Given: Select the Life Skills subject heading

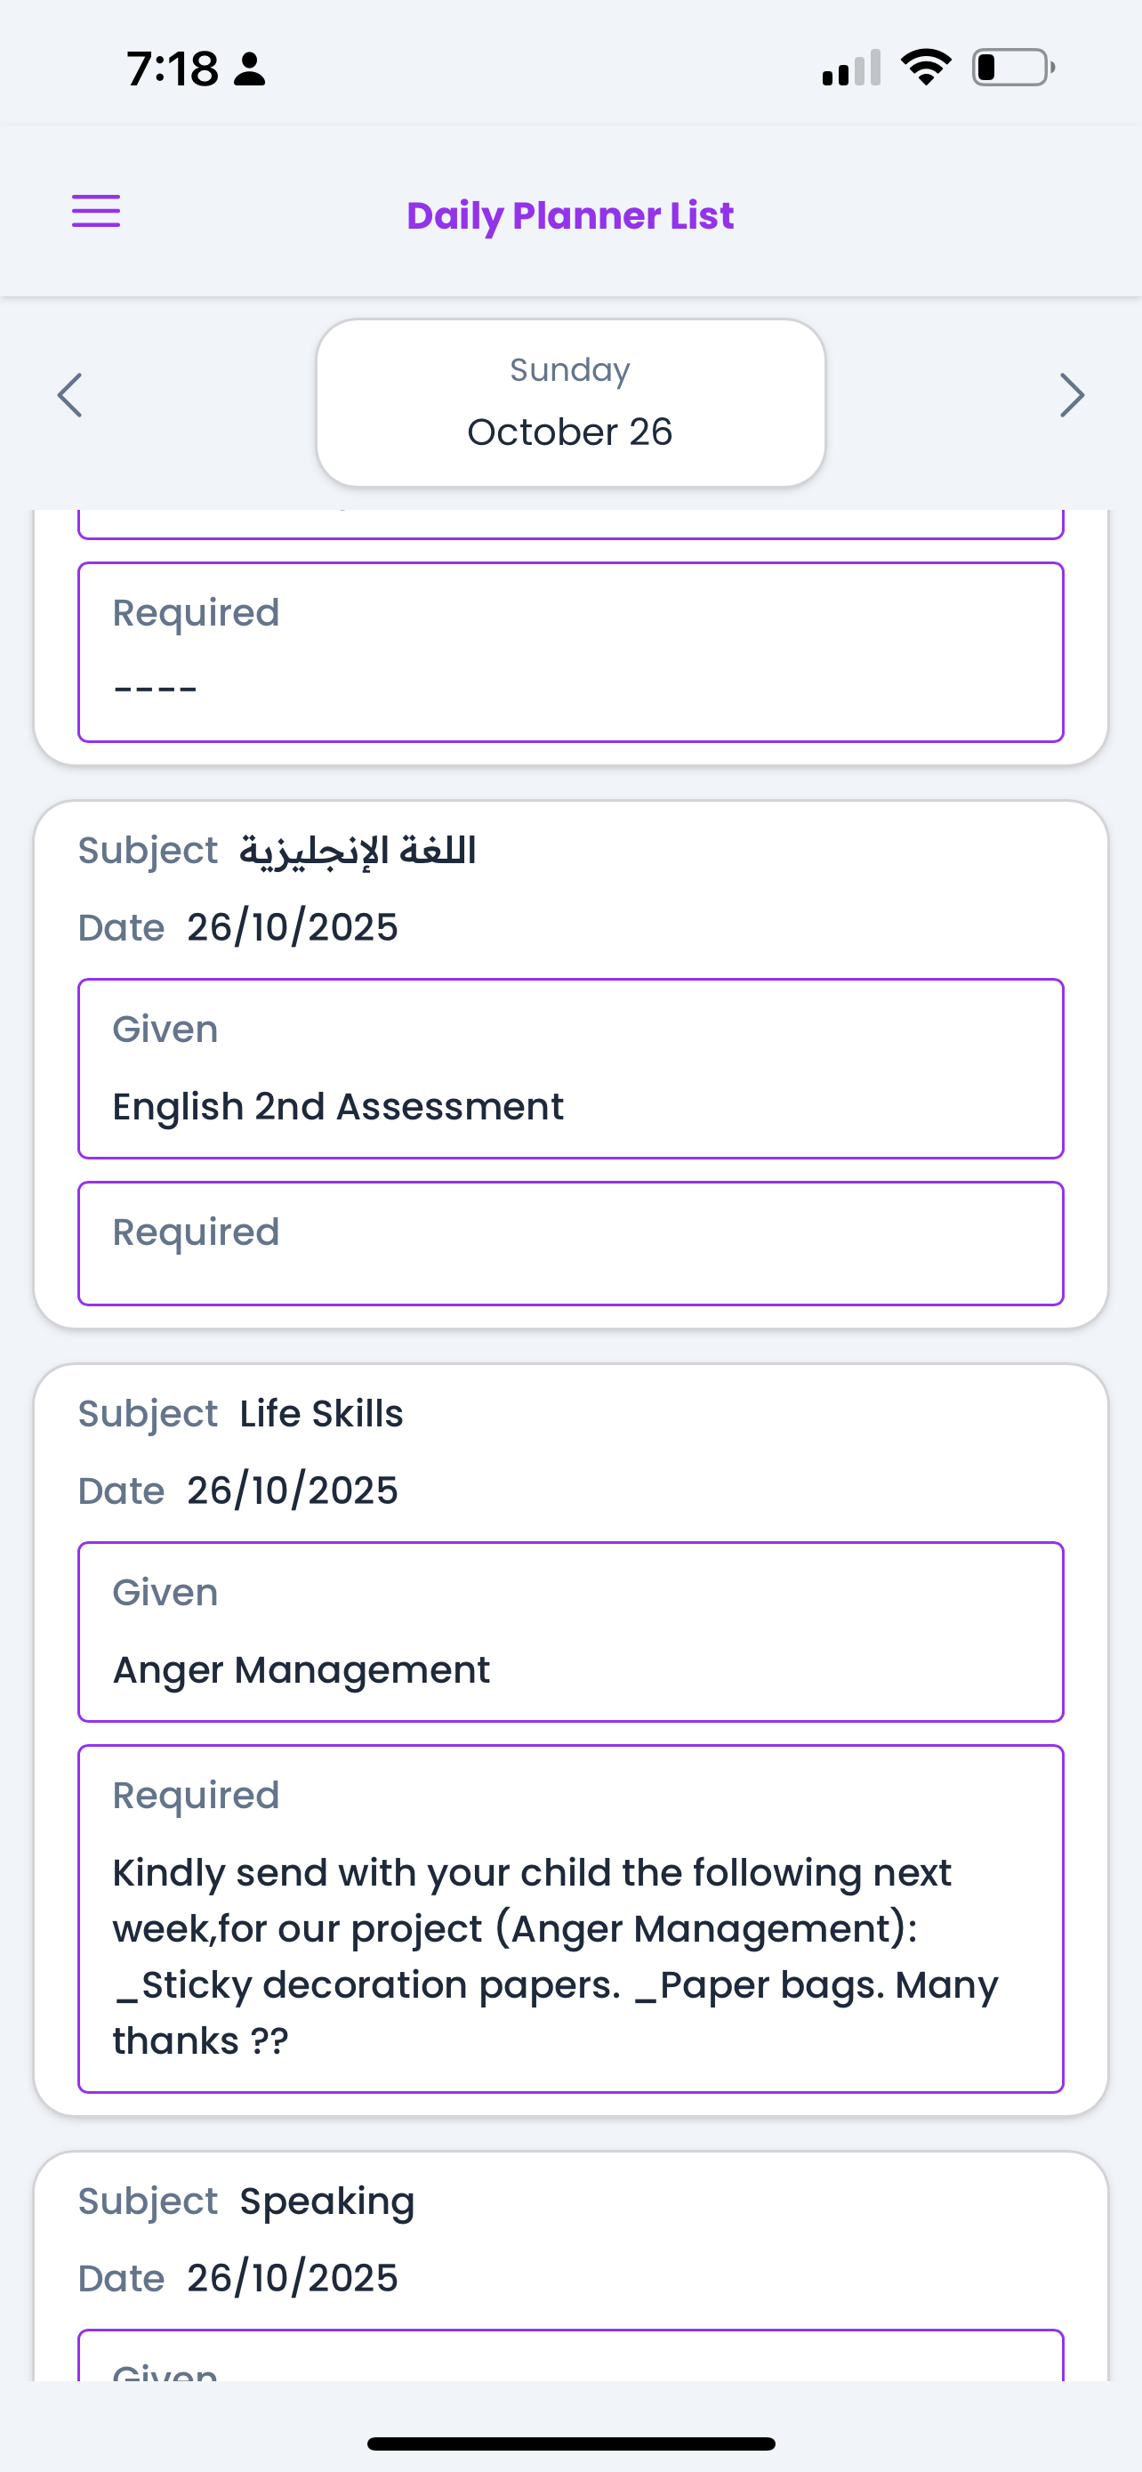Looking at the screenshot, I should [321, 1414].
